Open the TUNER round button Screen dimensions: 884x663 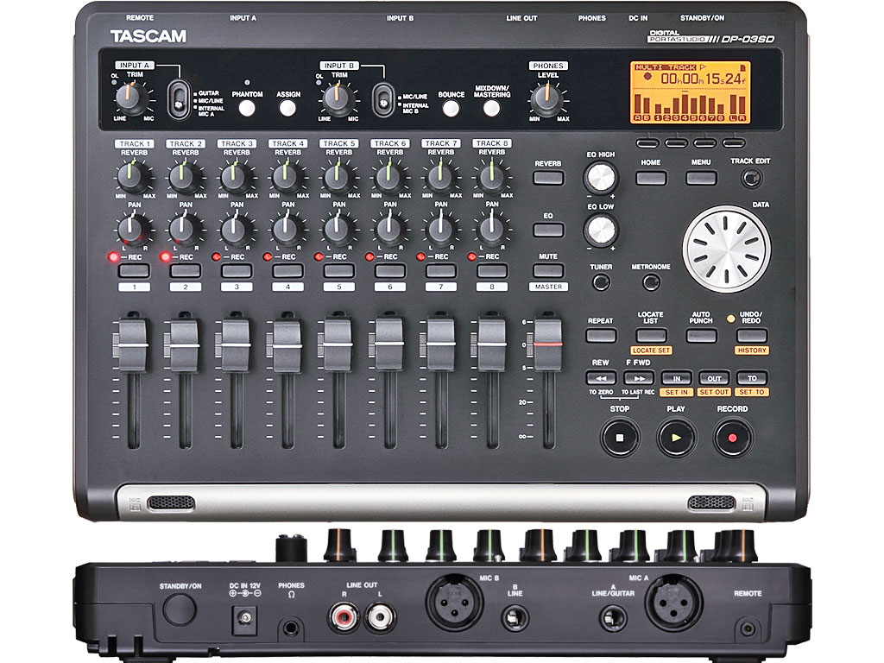coord(601,281)
